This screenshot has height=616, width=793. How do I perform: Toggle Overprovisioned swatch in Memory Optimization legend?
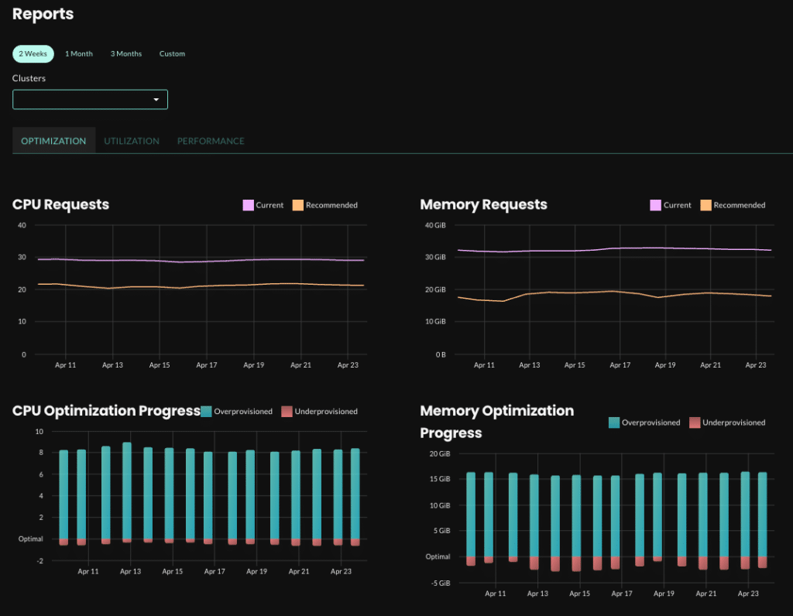(x=614, y=423)
